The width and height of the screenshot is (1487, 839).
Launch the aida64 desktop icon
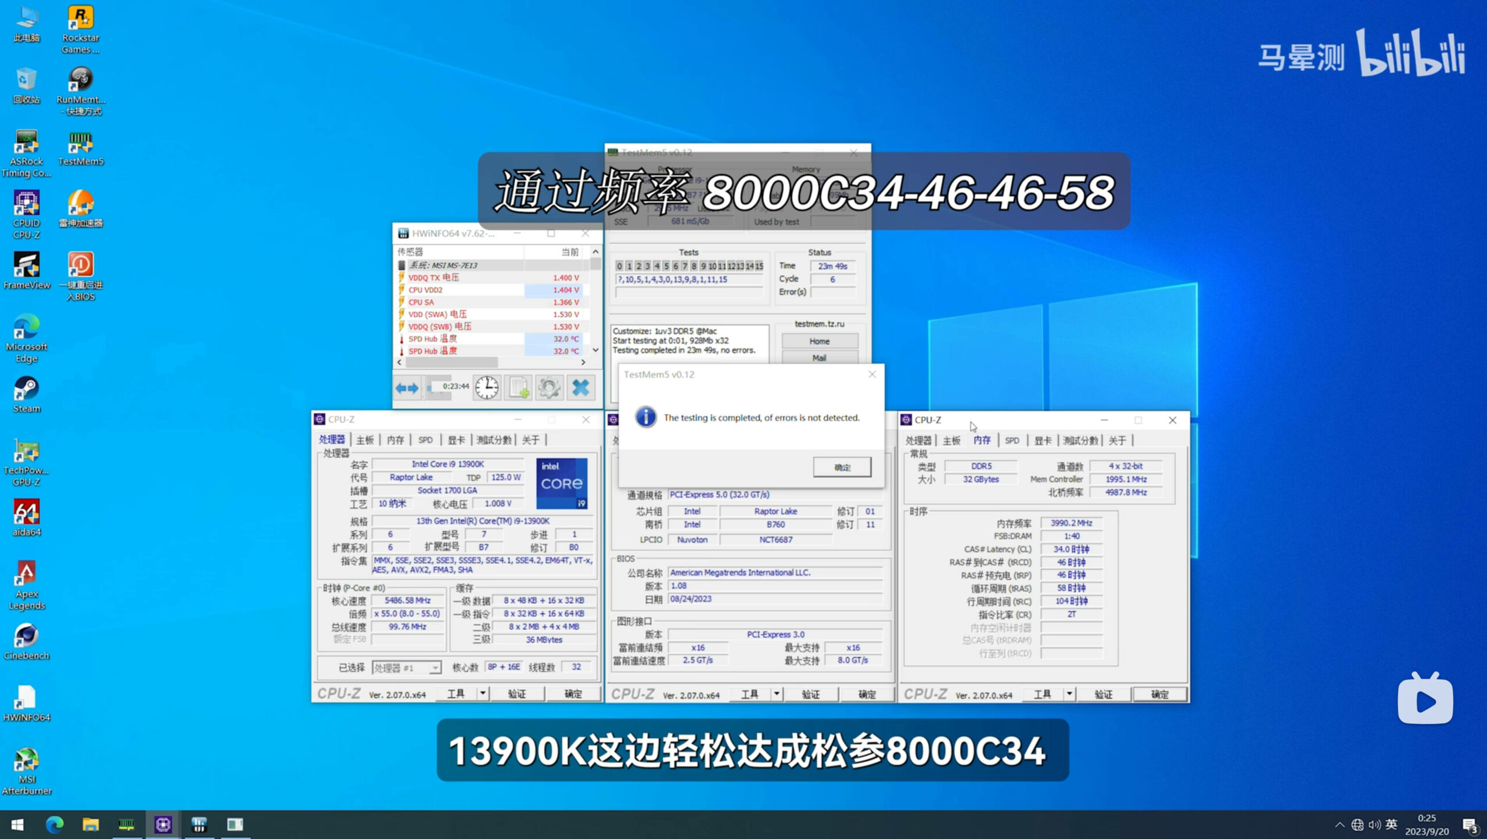[26, 517]
